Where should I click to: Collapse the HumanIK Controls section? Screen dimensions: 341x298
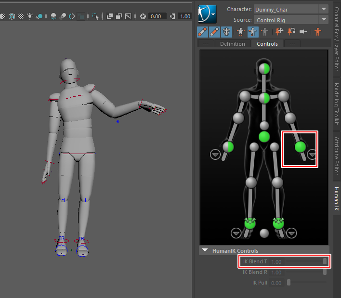point(205,251)
